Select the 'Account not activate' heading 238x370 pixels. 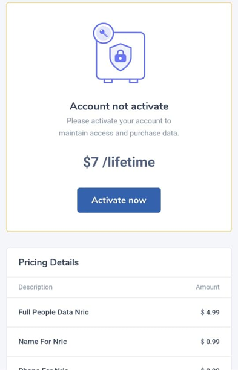point(119,106)
